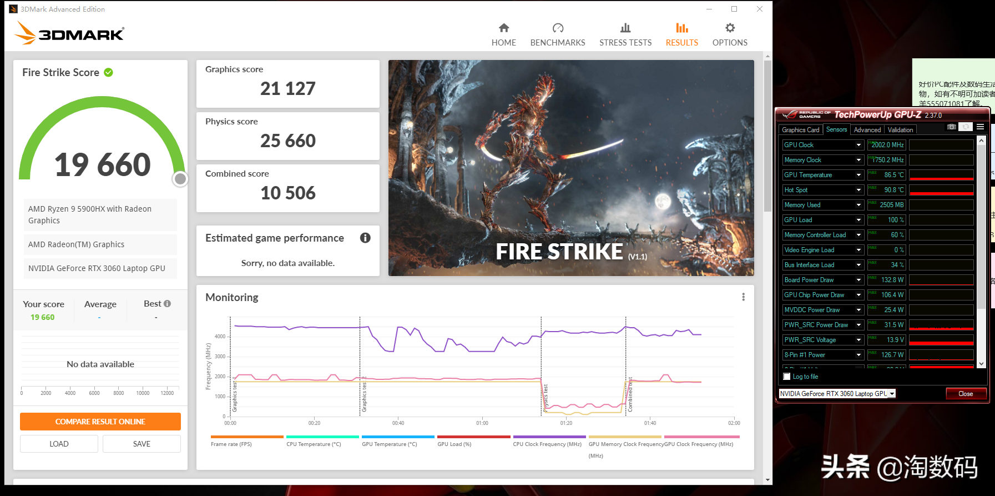Click the info icon next to Best
Viewport: 995px width, 496px height.
pos(167,304)
